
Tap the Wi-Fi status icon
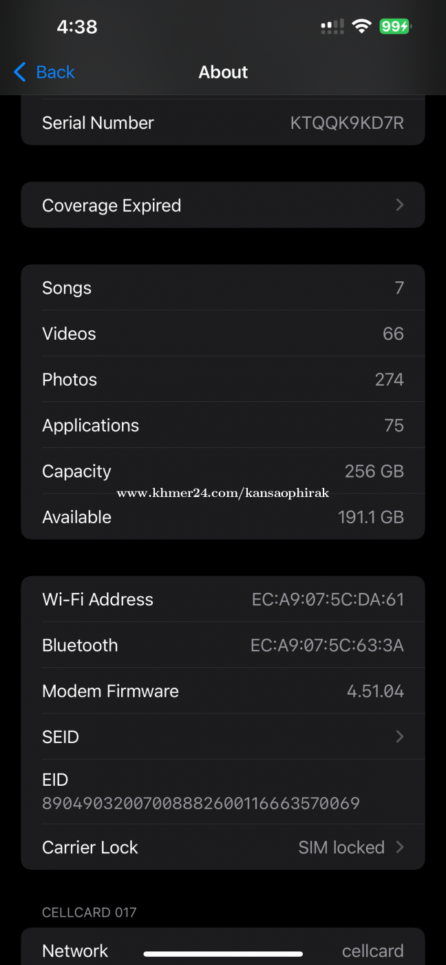(361, 26)
